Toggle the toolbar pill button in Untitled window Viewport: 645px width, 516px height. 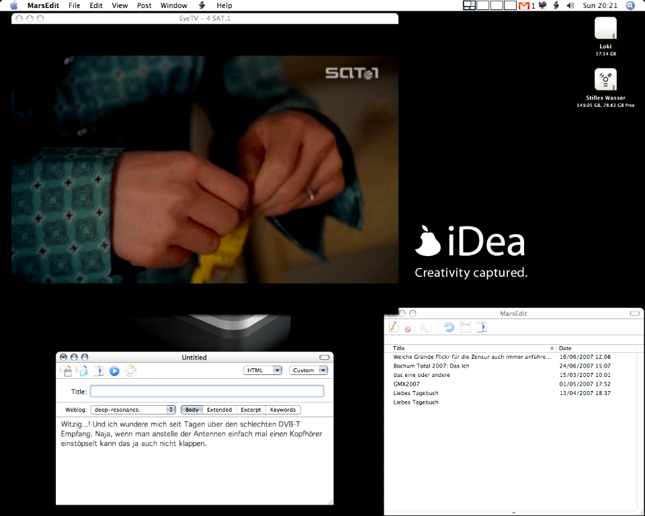(325, 357)
